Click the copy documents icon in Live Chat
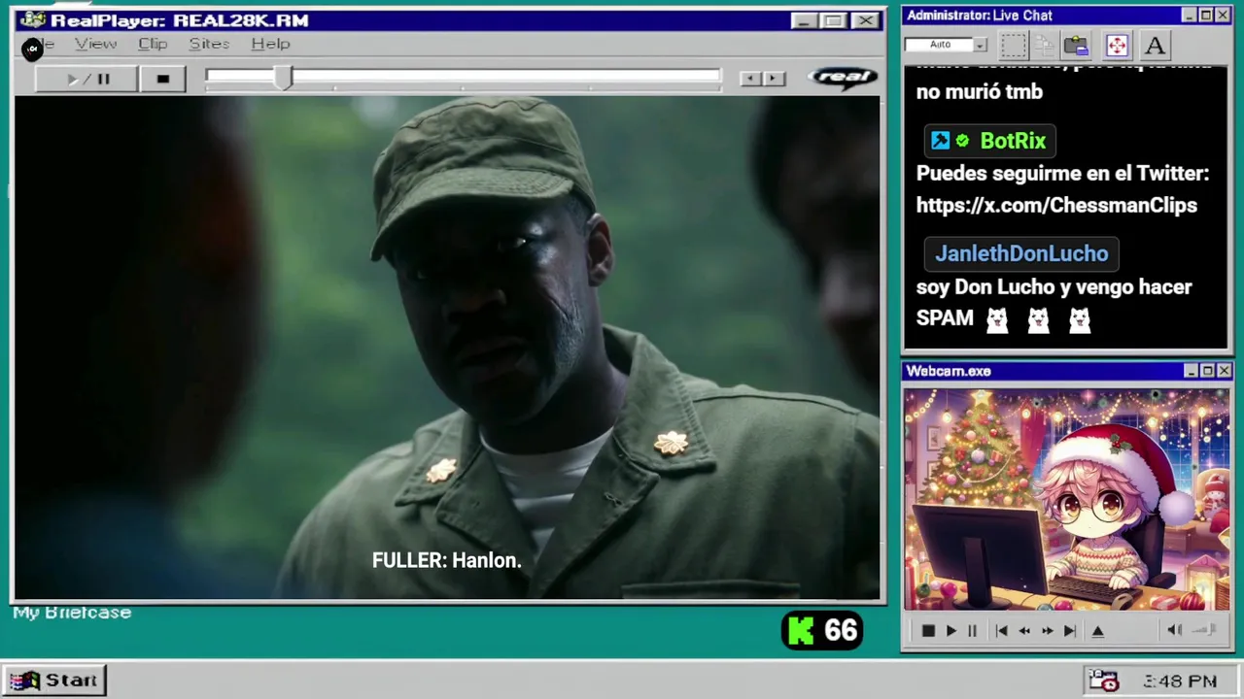Viewport: 1244px width, 699px height. pyautogui.click(x=1045, y=46)
